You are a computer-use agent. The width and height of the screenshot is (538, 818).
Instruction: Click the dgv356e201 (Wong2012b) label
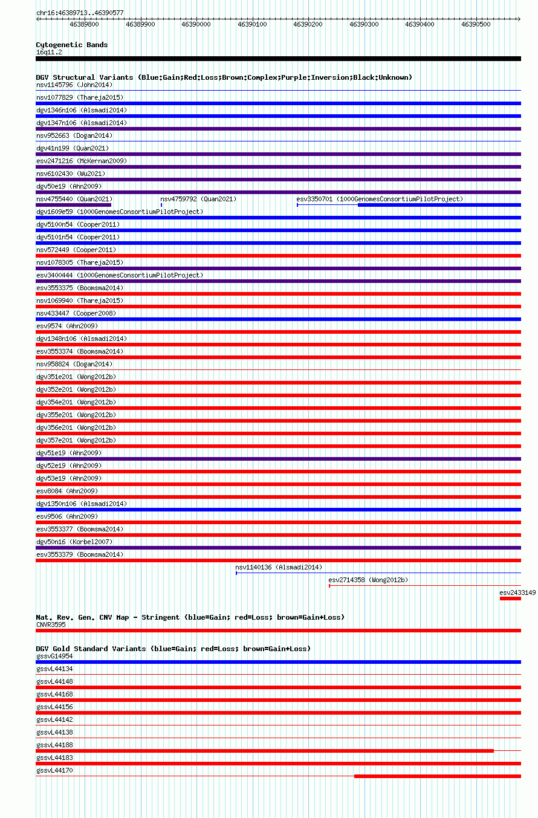tap(76, 427)
